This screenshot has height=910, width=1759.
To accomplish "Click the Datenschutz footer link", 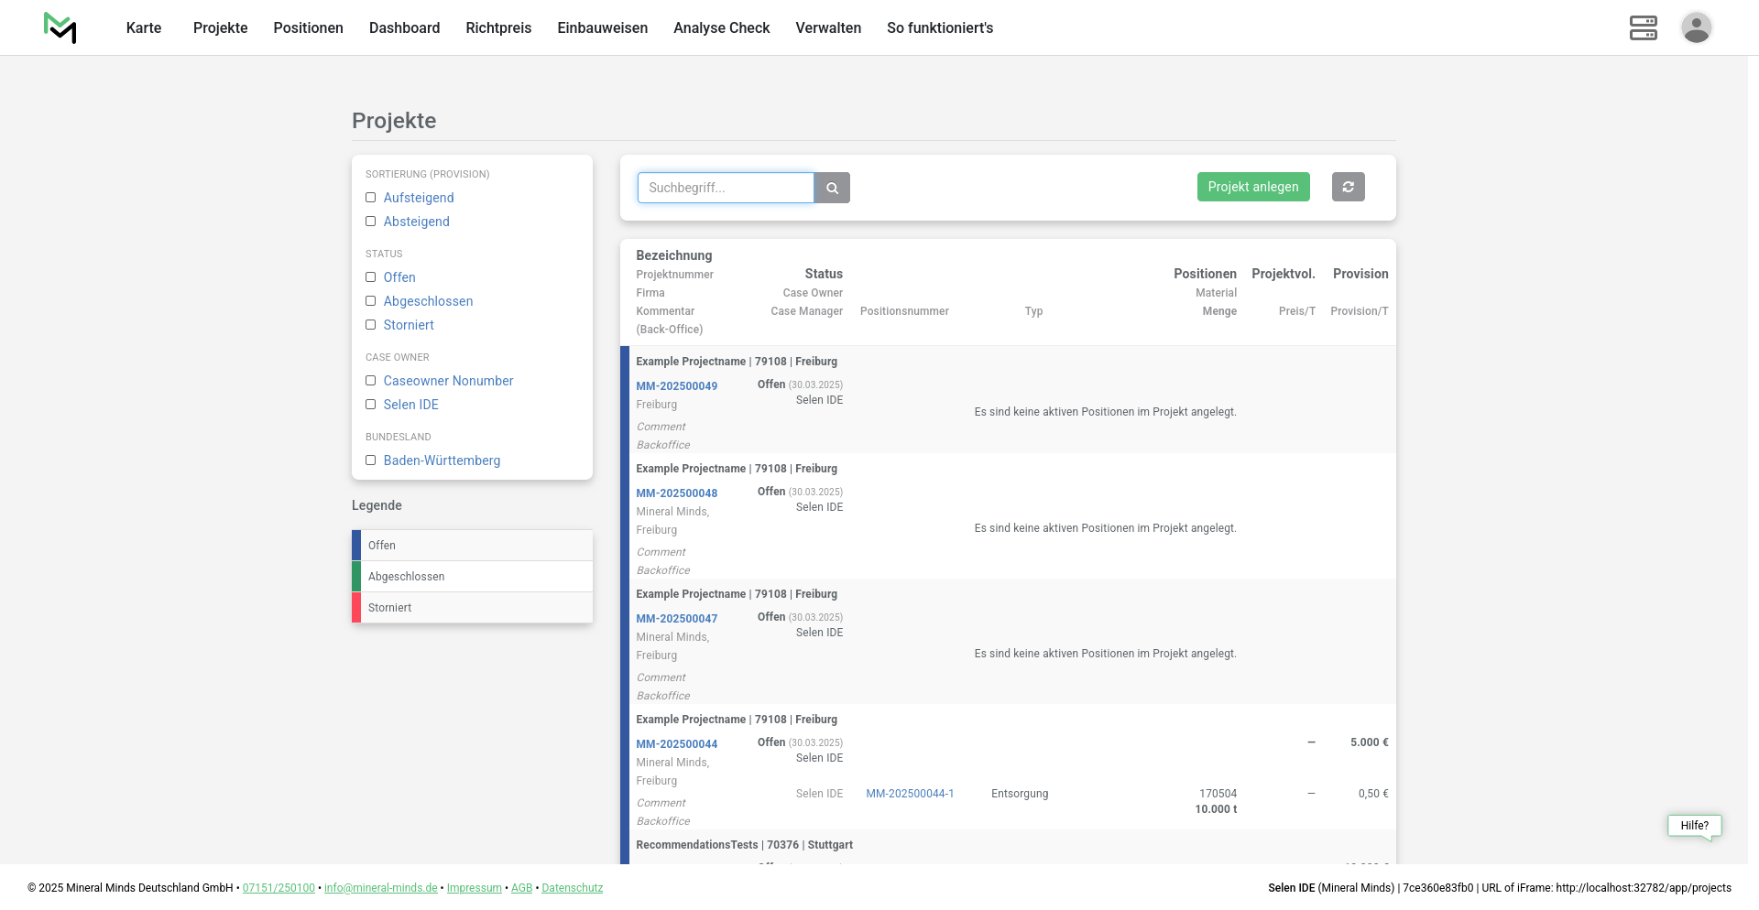I will coord(572,888).
